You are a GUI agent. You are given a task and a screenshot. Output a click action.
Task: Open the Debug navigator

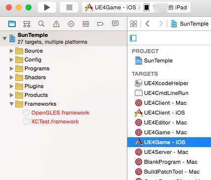click(x=86, y=24)
